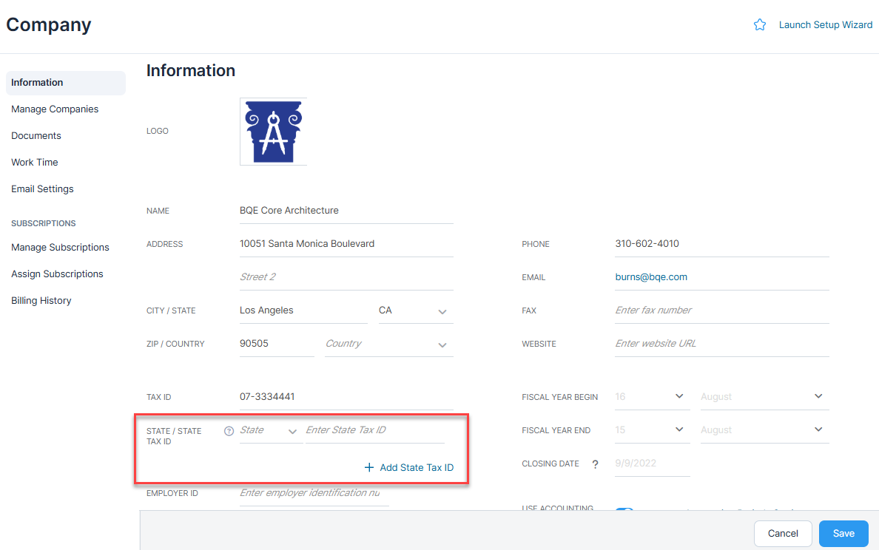Click the BQE company logo image
The width and height of the screenshot is (879, 550).
coord(273,132)
